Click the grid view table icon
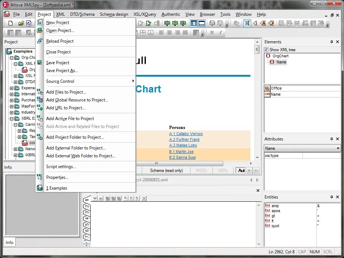The image size is (344, 258). click(x=10, y=33)
